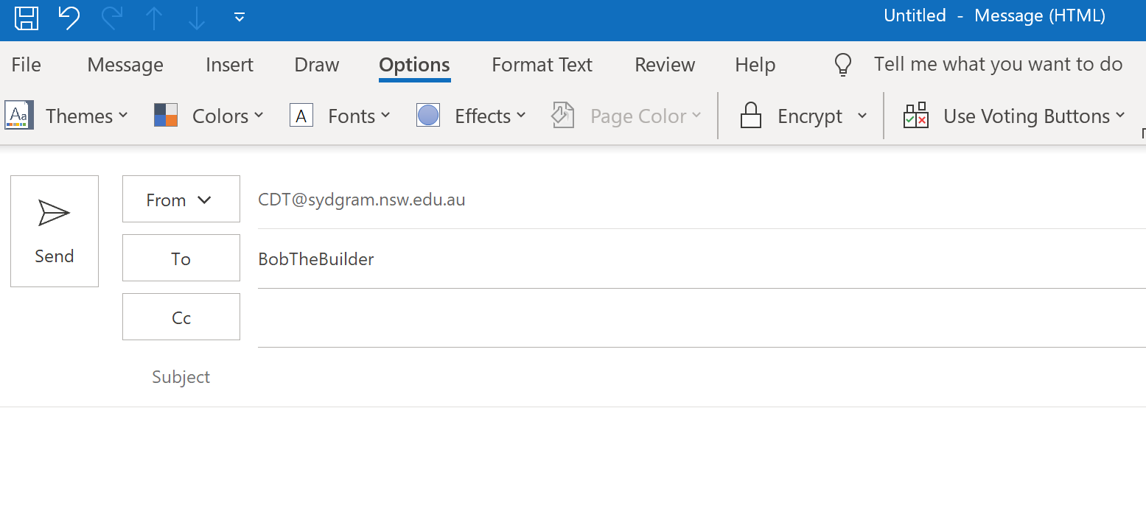The height and width of the screenshot is (531, 1146).
Task: Click the Use Voting Buttons icon
Action: 916,115
